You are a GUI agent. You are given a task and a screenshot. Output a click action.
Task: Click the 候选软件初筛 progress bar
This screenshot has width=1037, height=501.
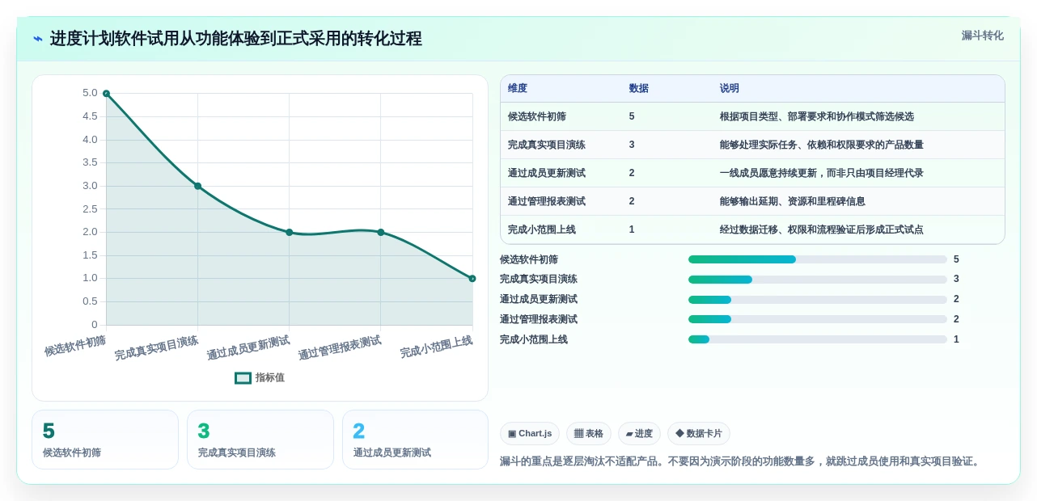(817, 259)
